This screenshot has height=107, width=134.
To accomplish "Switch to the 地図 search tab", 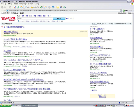I will pos(44,16).
